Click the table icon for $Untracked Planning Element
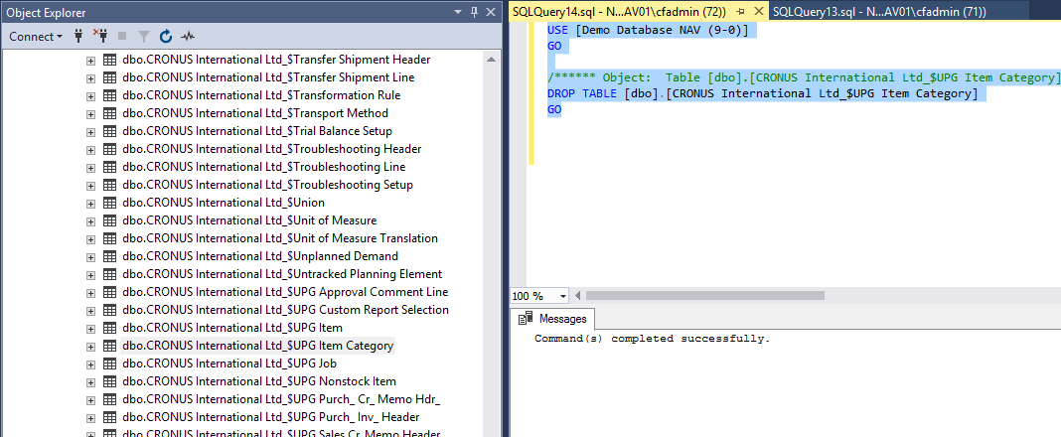The image size is (1061, 437). pyautogui.click(x=109, y=275)
